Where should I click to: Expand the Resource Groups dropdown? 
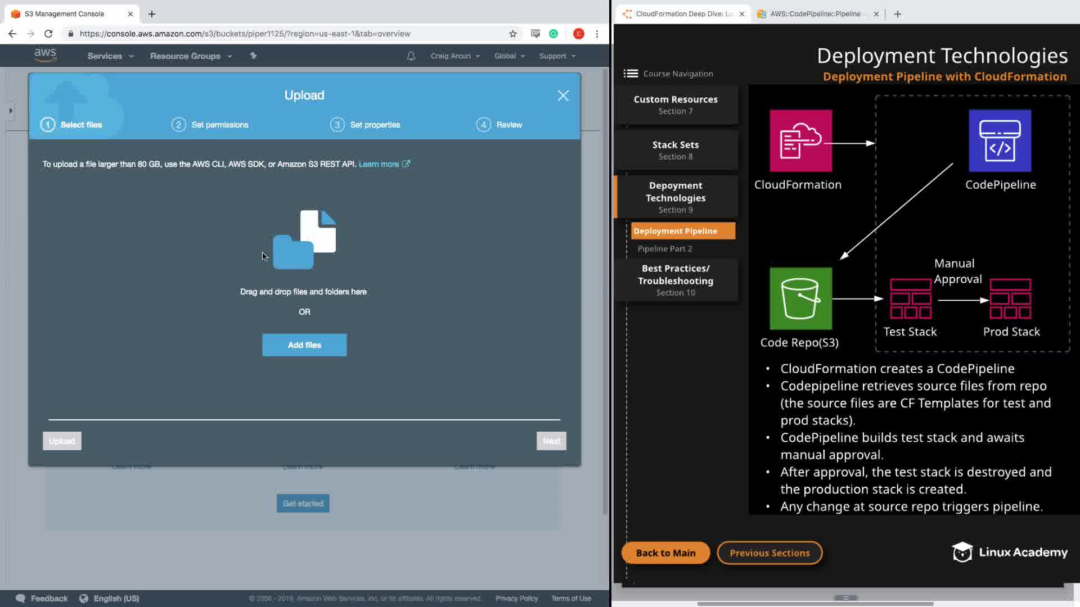click(x=191, y=56)
